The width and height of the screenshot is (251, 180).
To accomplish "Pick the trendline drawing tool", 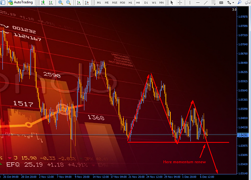I will click(206, 2).
